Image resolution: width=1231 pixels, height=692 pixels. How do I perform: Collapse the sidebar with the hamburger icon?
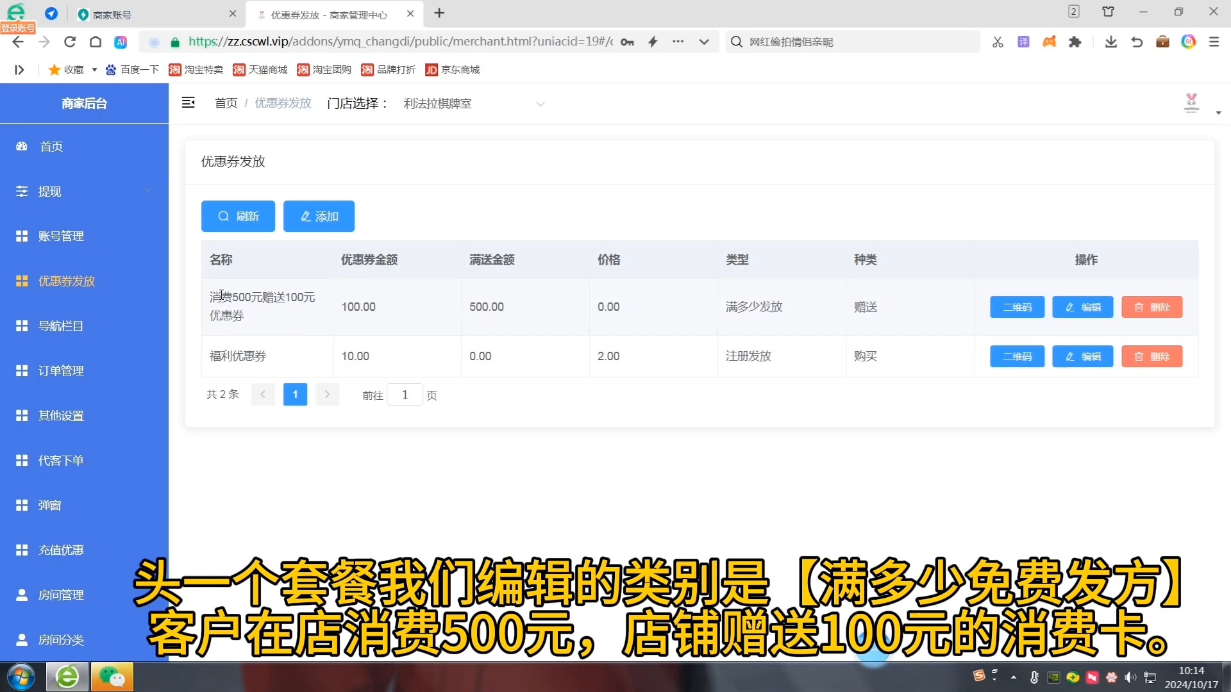[188, 103]
